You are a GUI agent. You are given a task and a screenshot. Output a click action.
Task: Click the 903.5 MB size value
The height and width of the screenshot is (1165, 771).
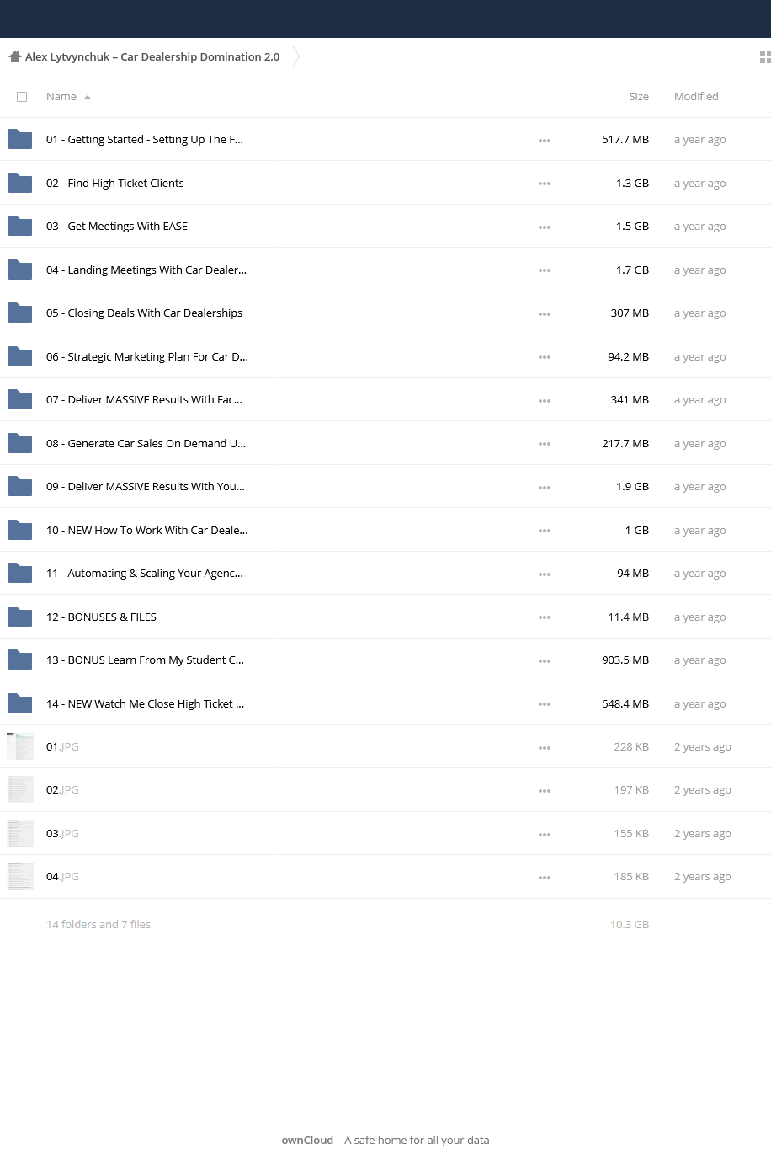point(625,660)
